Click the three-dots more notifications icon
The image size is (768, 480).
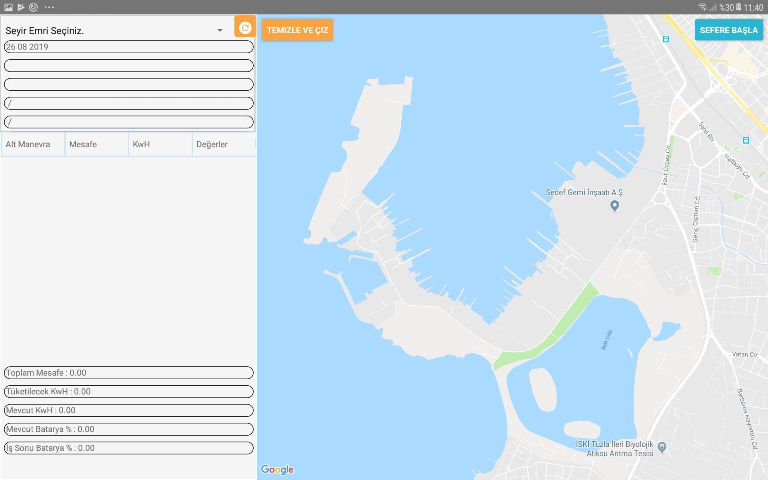49,7
